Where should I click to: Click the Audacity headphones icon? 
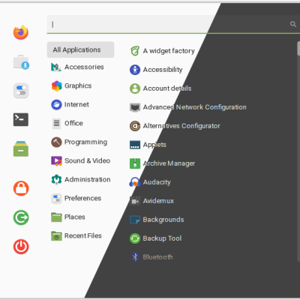tap(135, 182)
